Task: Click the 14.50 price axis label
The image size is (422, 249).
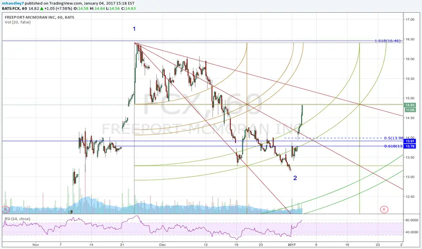Action: pyautogui.click(x=410, y=118)
